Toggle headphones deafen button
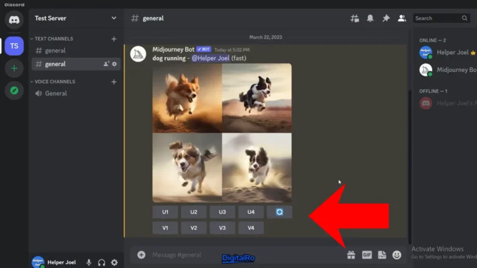477x268 pixels. tap(101, 262)
